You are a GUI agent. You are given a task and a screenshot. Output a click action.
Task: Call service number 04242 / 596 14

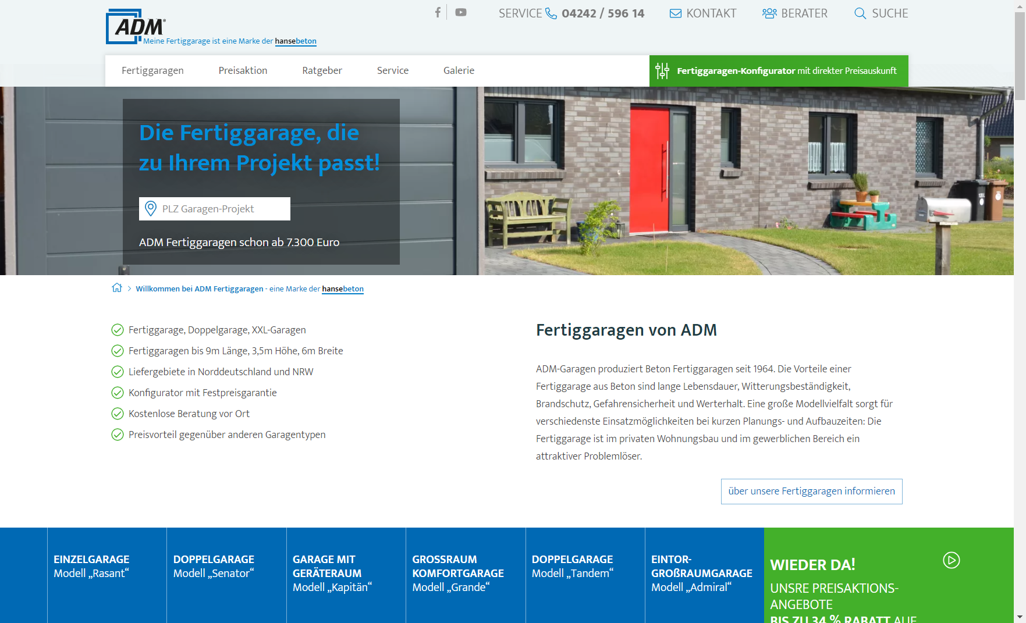(x=603, y=13)
